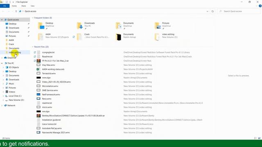Select Installation guide.txt file
Image resolution: width=262 pixels, height=147 pixels.
51,120
